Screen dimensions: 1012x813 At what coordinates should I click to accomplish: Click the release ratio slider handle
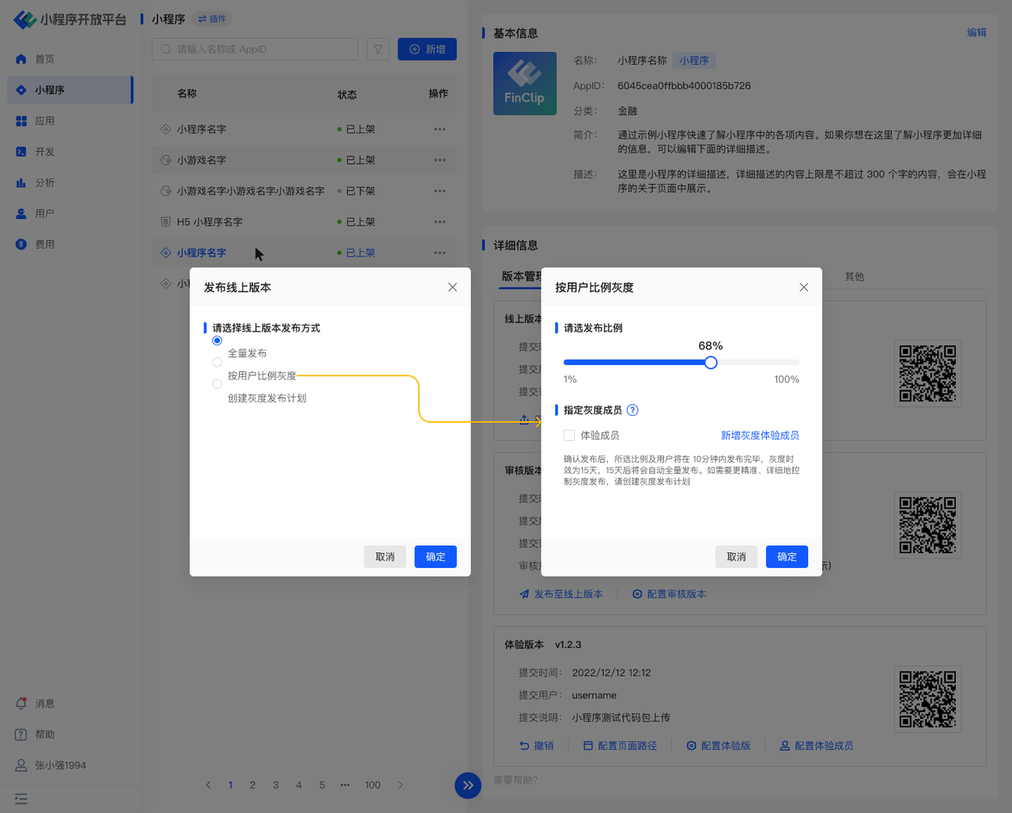pyautogui.click(x=711, y=363)
